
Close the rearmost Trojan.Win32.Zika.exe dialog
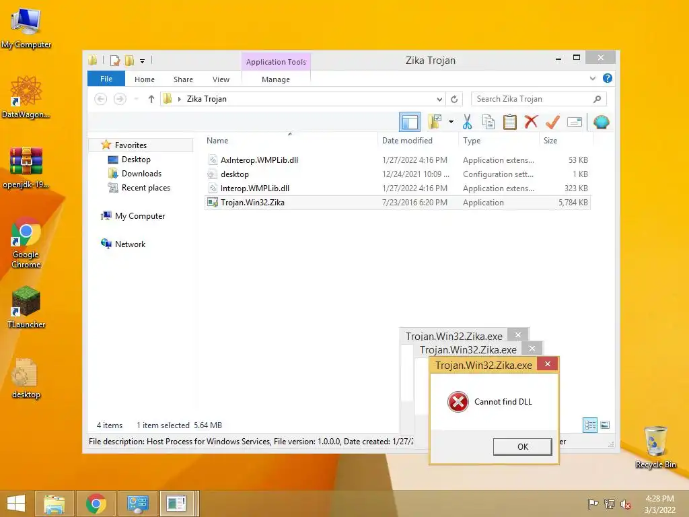coord(518,335)
